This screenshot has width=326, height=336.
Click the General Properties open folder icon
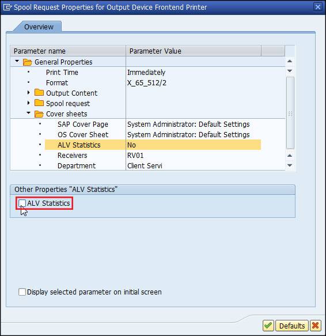pos(27,62)
